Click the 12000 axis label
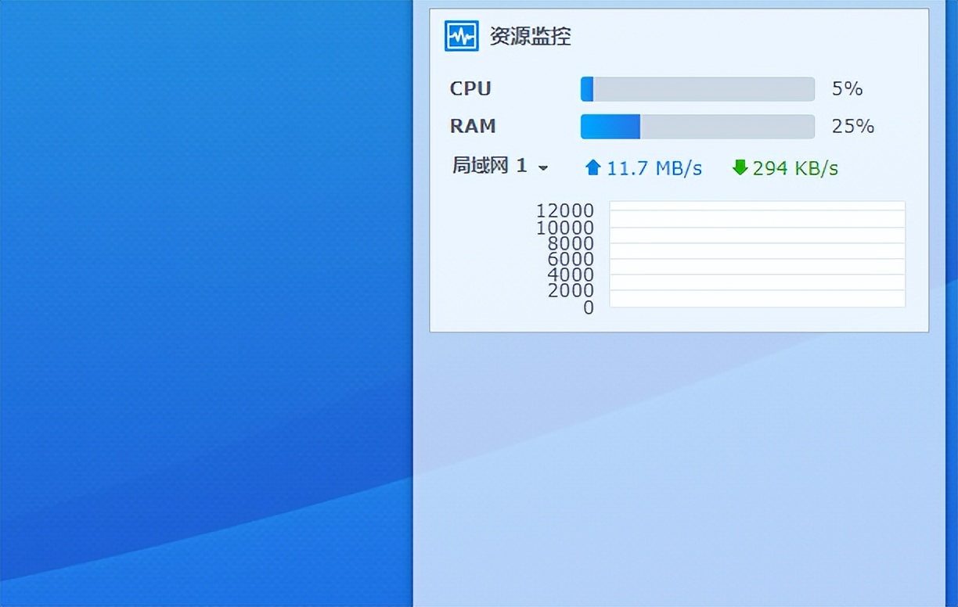 point(565,210)
